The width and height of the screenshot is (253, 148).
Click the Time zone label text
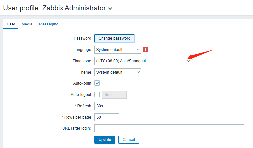82,61
